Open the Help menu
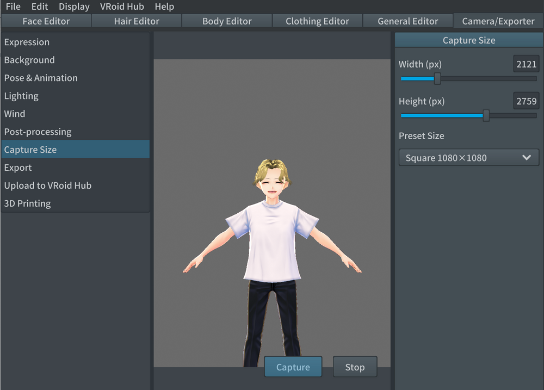Screen dimensions: 544x390 164,7
